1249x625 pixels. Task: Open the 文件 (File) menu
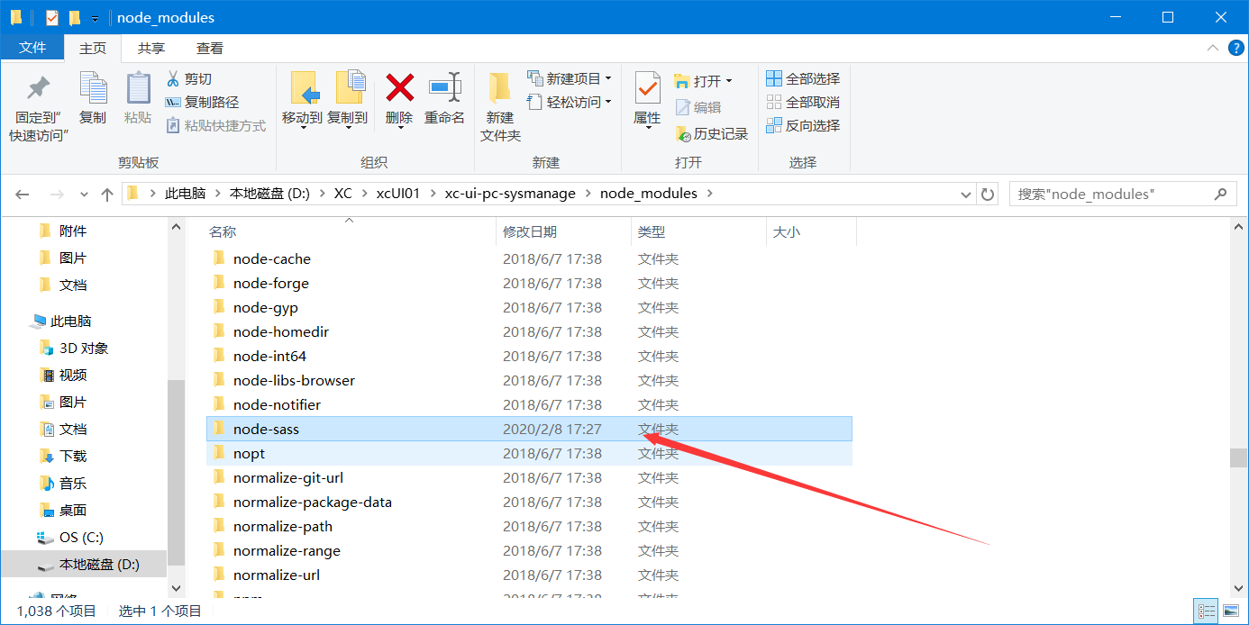coord(32,47)
